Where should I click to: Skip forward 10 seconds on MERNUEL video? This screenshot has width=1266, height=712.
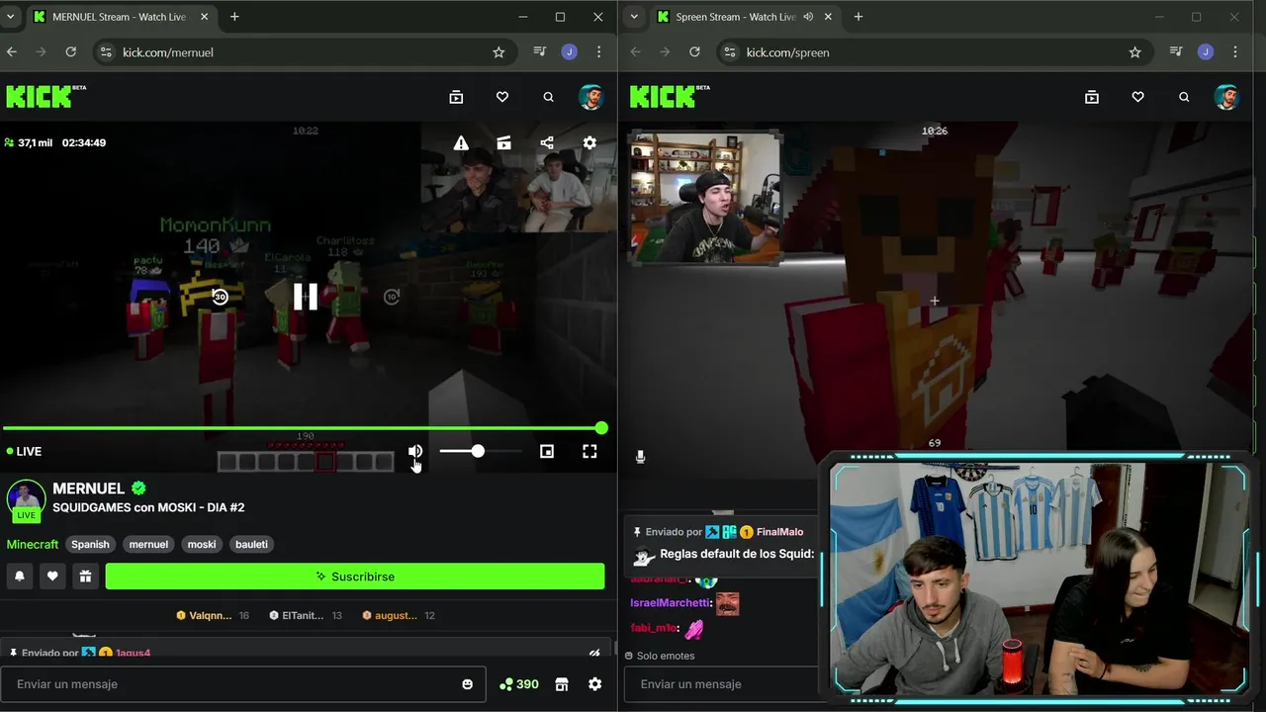click(x=392, y=297)
